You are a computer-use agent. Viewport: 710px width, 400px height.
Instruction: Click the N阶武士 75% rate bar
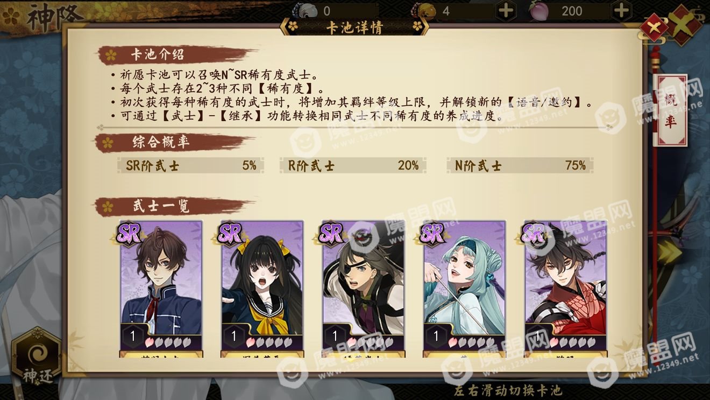click(x=520, y=166)
